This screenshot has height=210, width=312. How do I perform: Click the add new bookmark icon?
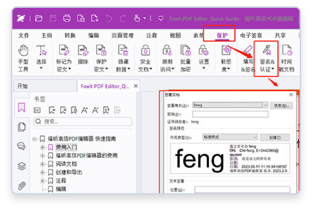pos(52,110)
